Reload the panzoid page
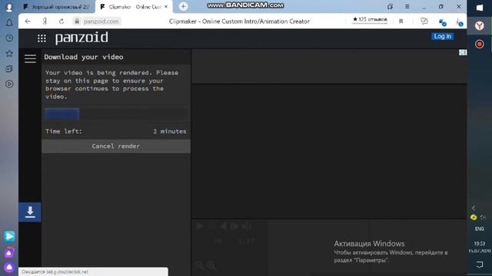Screen dimensions: 492x276 click(61, 21)
